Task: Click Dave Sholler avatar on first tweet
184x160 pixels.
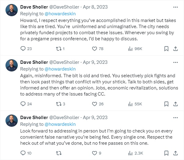Action: 12,10
